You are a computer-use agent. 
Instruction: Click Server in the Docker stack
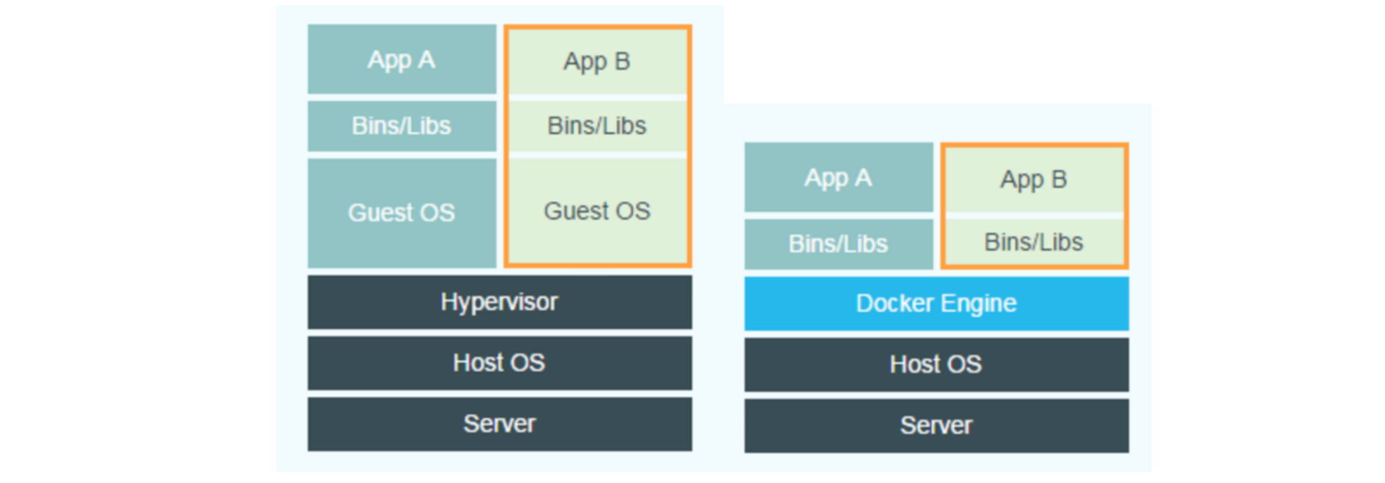point(937,426)
